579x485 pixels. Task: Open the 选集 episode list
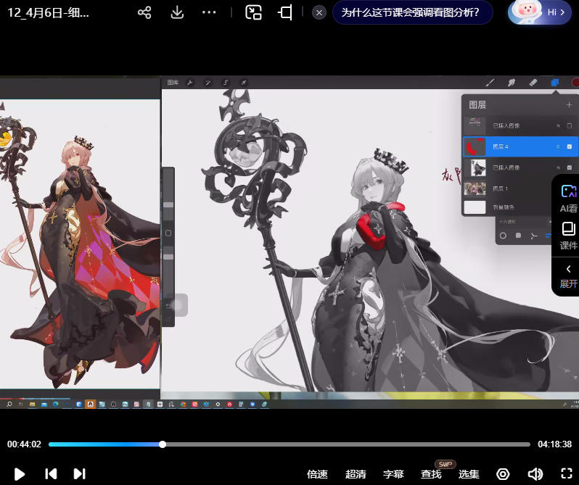469,474
